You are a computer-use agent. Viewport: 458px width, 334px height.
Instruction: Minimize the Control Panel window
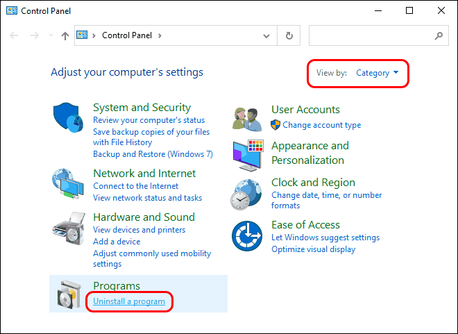[x=378, y=11]
